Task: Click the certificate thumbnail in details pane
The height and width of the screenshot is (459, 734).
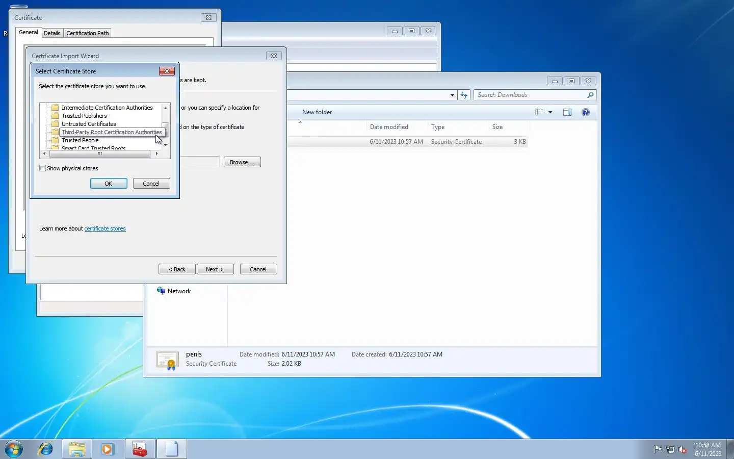Action: coord(167,360)
